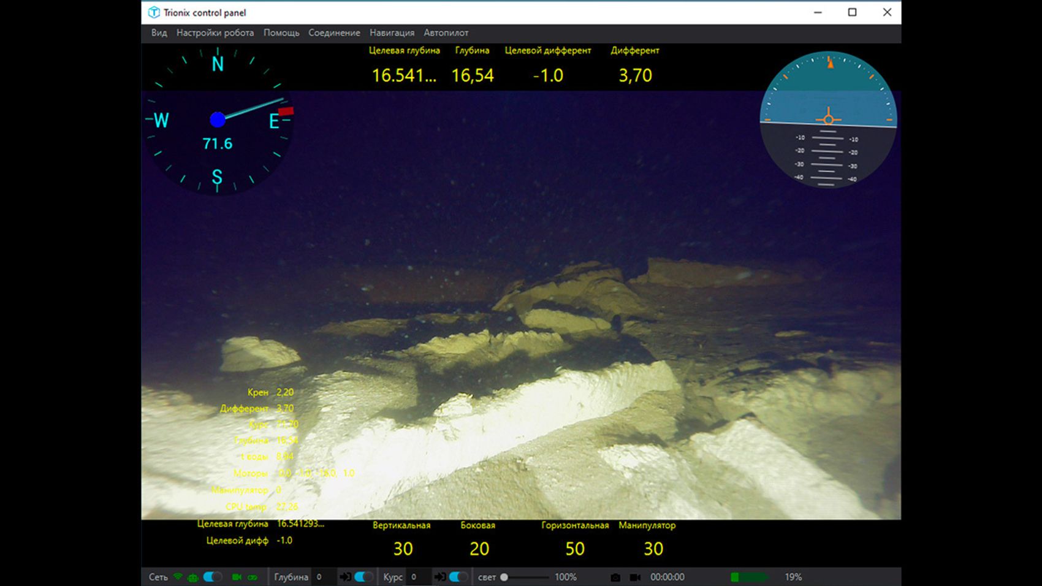The height and width of the screenshot is (586, 1042).
Task: Click the apply arrow icon next to Курс
Action: click(440, 577)
